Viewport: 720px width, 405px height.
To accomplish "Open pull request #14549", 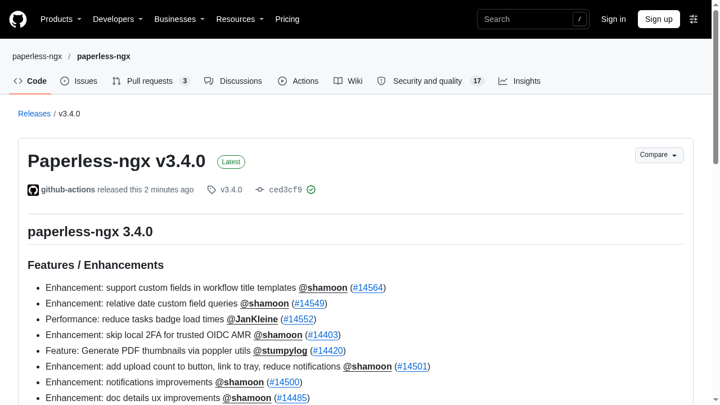I will pyautogui.click(x=309, y=304).
